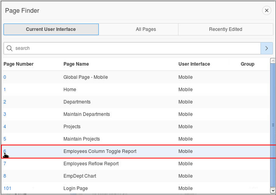Close the Page Finder dialog
This screenshot has width=276, height=195.
pos(266,11)
